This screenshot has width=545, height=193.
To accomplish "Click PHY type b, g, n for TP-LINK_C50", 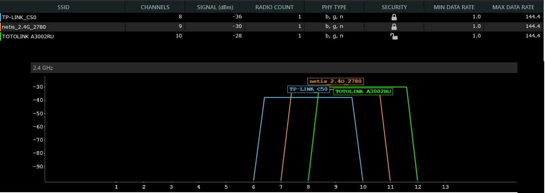I will (334, 17).
